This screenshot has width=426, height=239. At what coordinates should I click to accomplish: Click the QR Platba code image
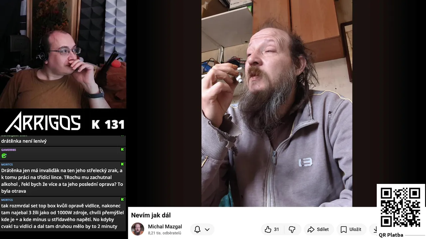point(400,207)
